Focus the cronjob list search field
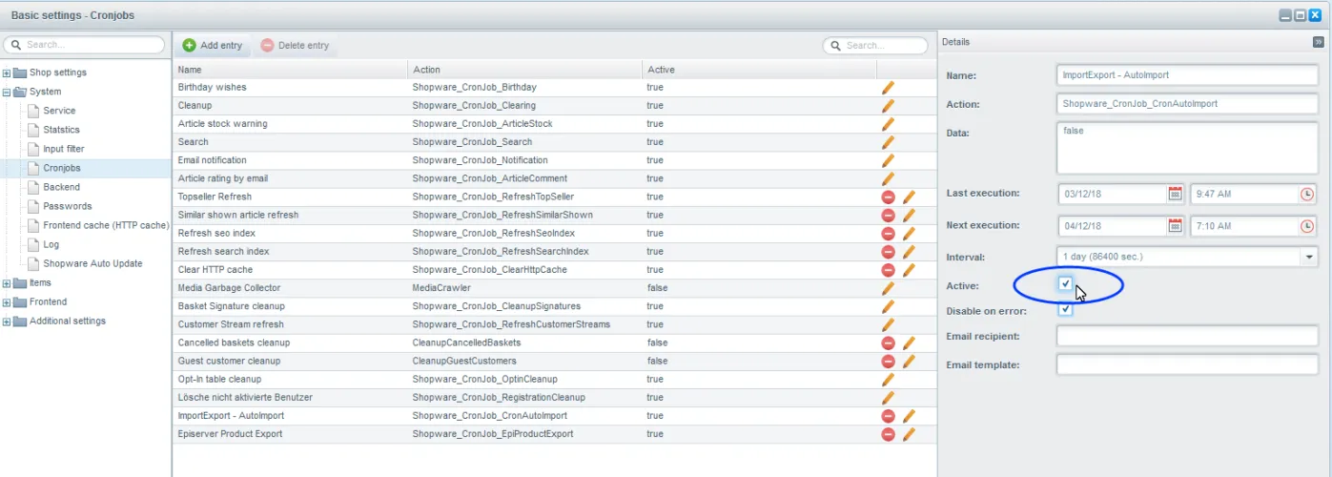This screenshot has height=477, width=1332. click(875, 45)
